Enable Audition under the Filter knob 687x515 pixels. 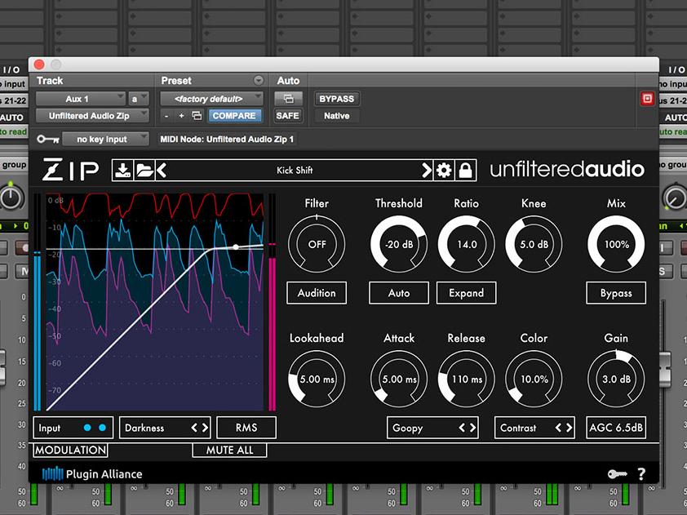(317, 293)
